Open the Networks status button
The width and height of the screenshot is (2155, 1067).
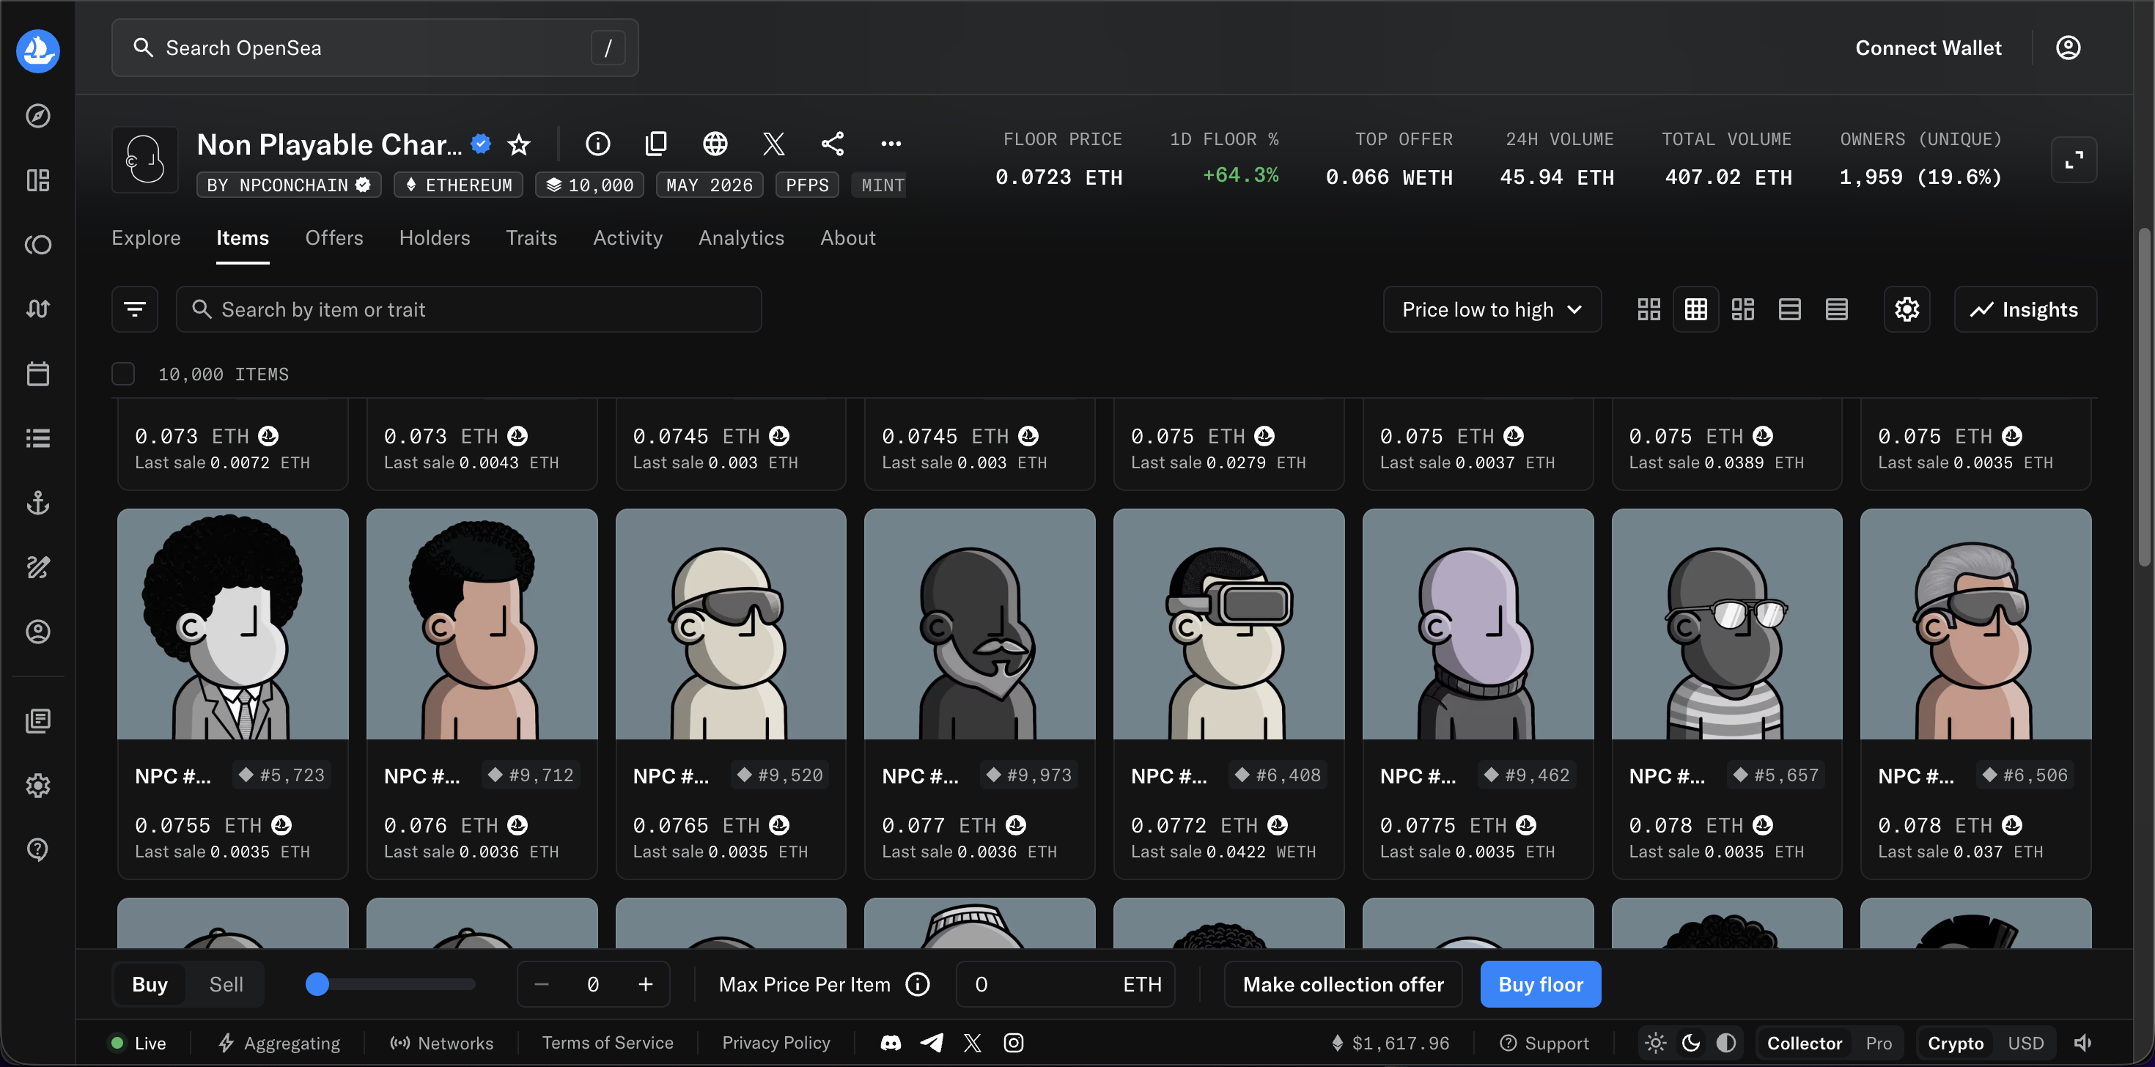click(x=442, y=1043)
